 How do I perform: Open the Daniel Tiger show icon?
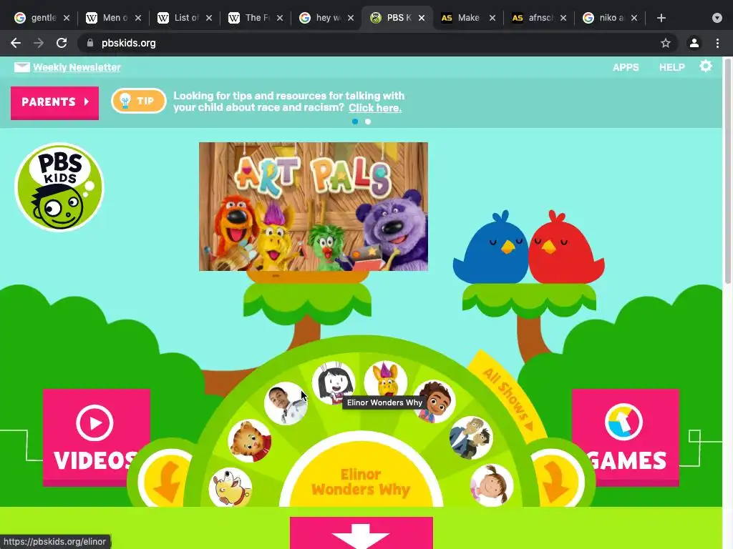pos(250,440)
